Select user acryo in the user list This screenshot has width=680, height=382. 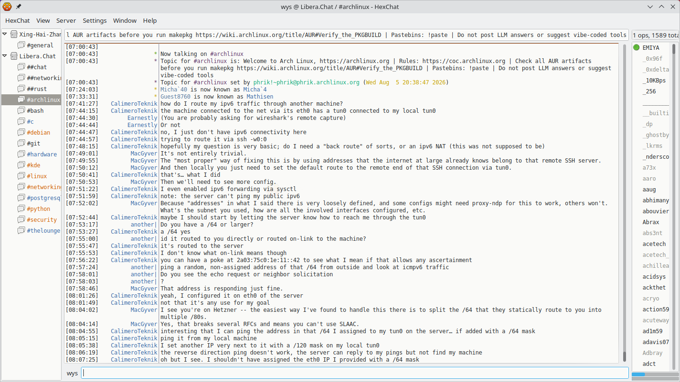point(651,298)
